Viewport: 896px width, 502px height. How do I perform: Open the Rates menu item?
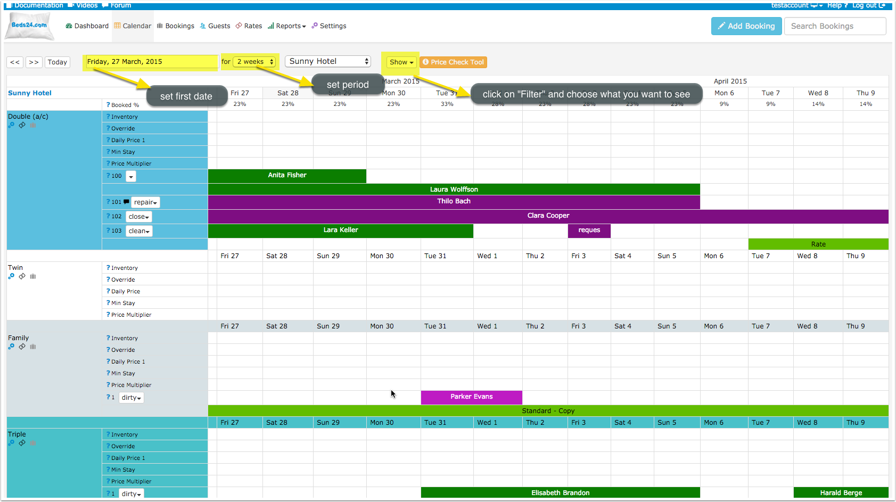[x=249, y=26]
